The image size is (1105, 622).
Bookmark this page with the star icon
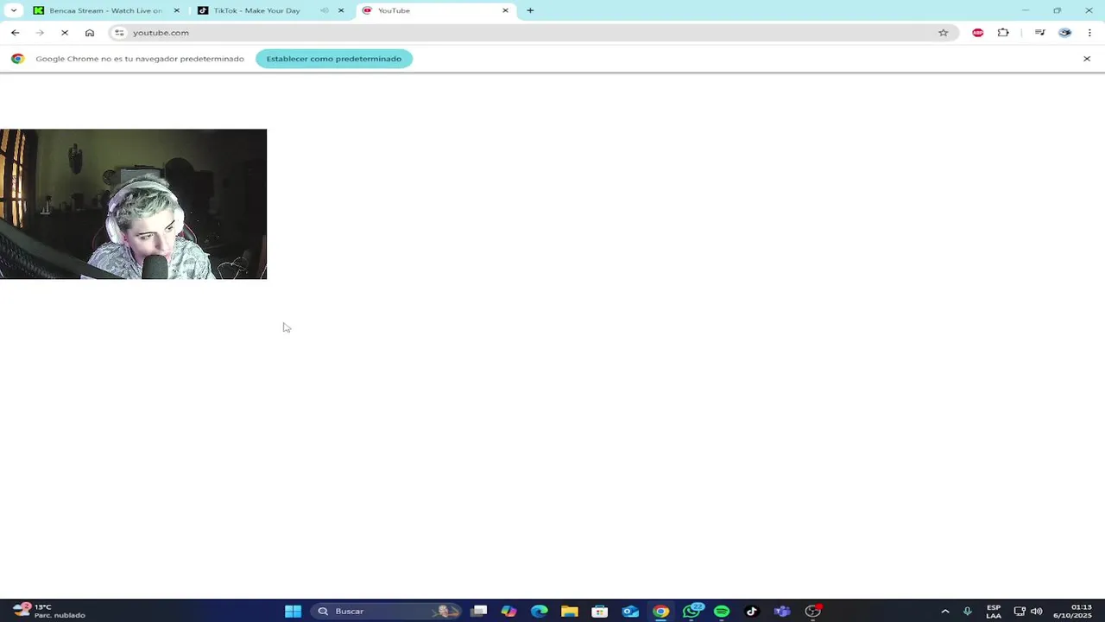(944, 33)
